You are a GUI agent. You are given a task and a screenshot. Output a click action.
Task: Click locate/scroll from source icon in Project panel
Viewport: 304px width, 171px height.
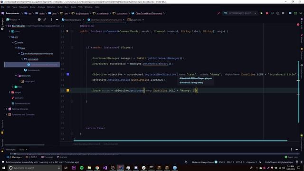click(39, 19)
